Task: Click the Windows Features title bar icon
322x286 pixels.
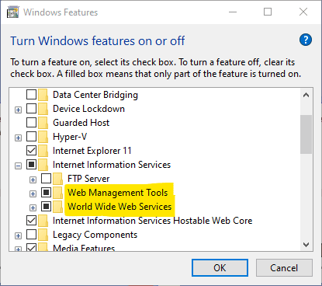Action: (13, 12)
